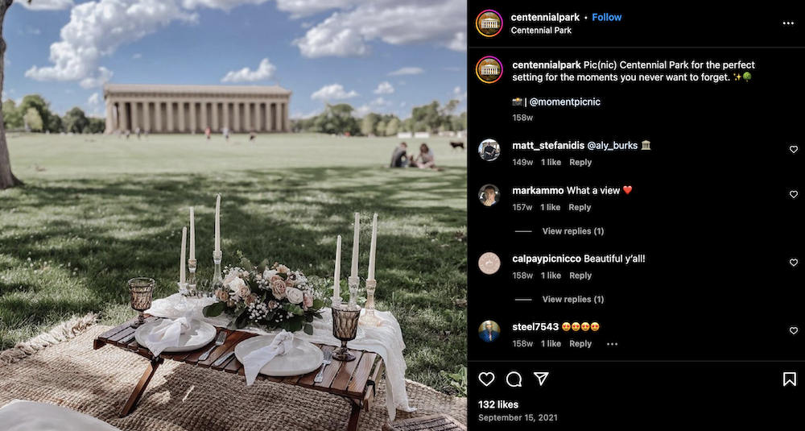Screen dimensions: 805x431
Task: Like matt_stefanidis's comment
Action: coord(793,150)
